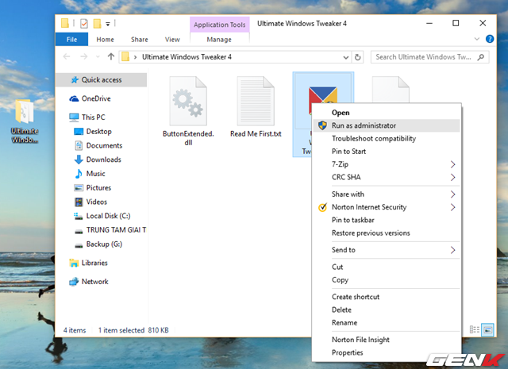Click the Help question mark icon

pyautogui.click(x=490, y=39)
